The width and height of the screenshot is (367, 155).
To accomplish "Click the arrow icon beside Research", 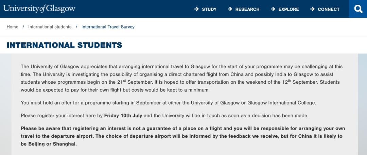I will coord(230,9).
